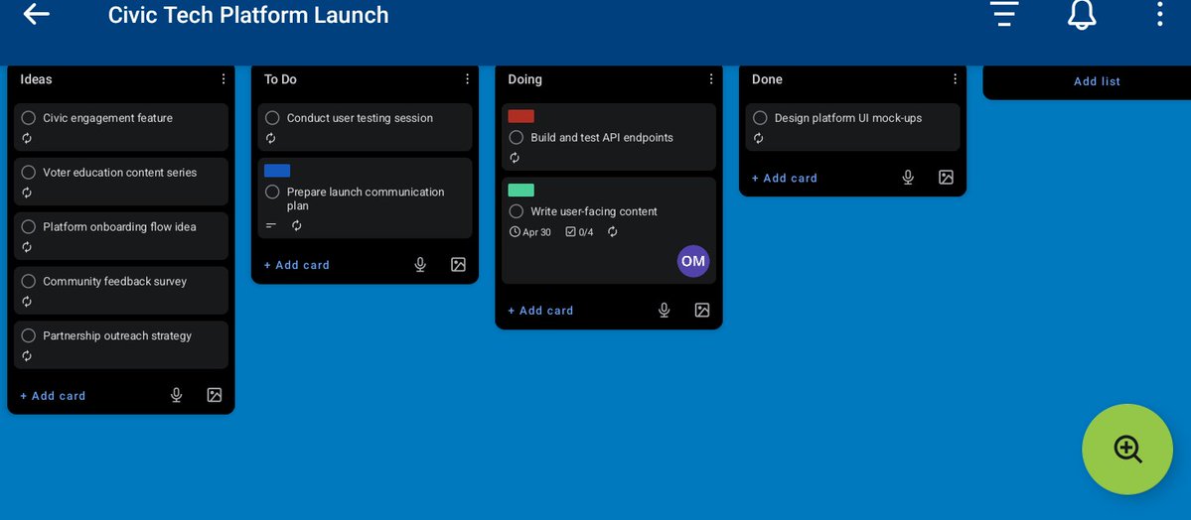Mark Prepare launch communication plan complete

point(273,193)
